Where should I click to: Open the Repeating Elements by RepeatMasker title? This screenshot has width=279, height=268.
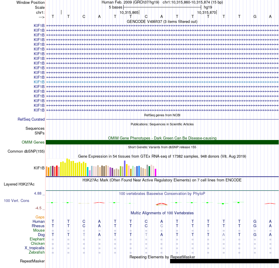(x=162, y=257)
